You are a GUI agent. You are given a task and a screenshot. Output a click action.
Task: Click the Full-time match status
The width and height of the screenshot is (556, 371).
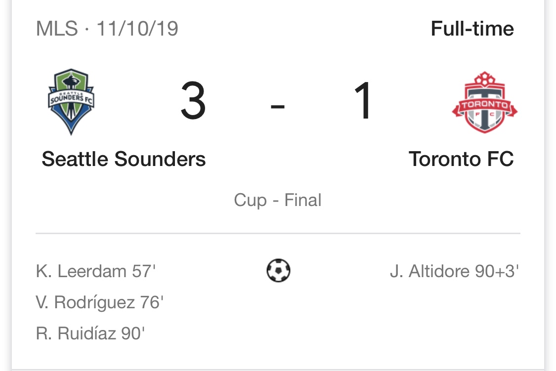472,29
